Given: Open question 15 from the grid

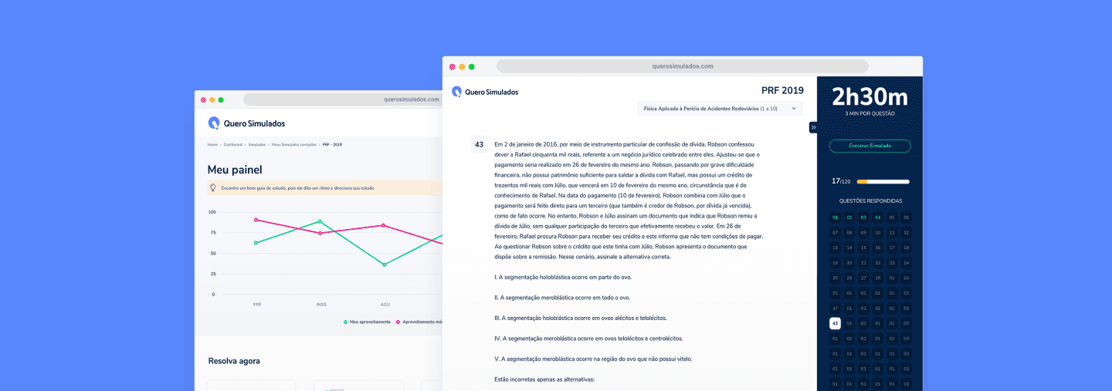Looking at the screenshot, I should pyautogui.click(x=863, y=248).
